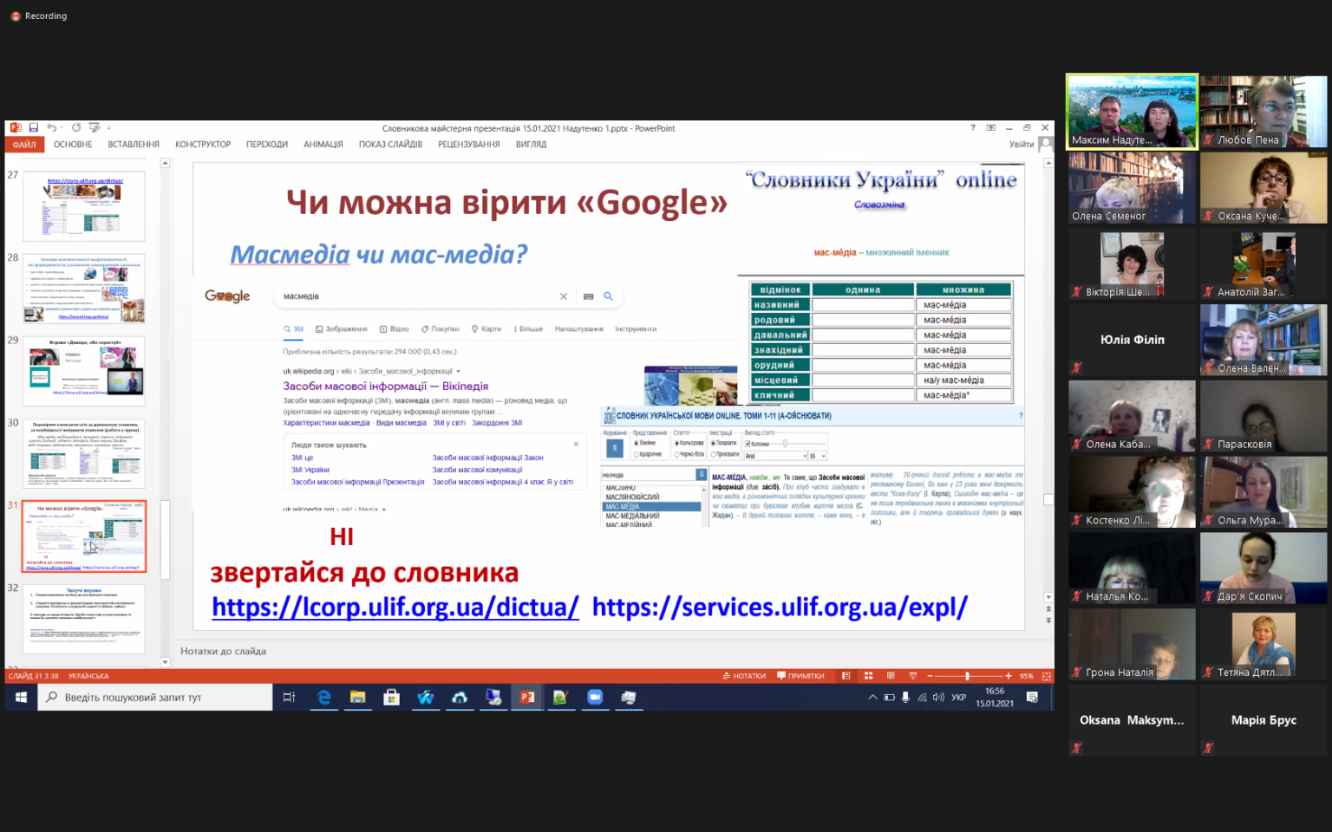Toggle ПРИМІТКИ comments pane in status bar
1332x832 pixels.
point(800,676)
